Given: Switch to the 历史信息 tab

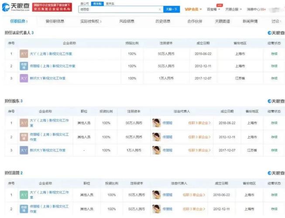Looking at the screenshot, I should click(x=163, y=21).
